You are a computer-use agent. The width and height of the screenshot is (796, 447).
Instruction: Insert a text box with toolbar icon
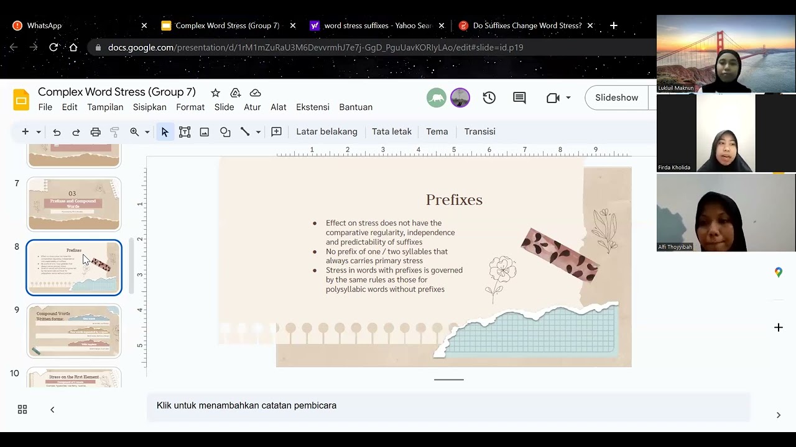point(185,132)
